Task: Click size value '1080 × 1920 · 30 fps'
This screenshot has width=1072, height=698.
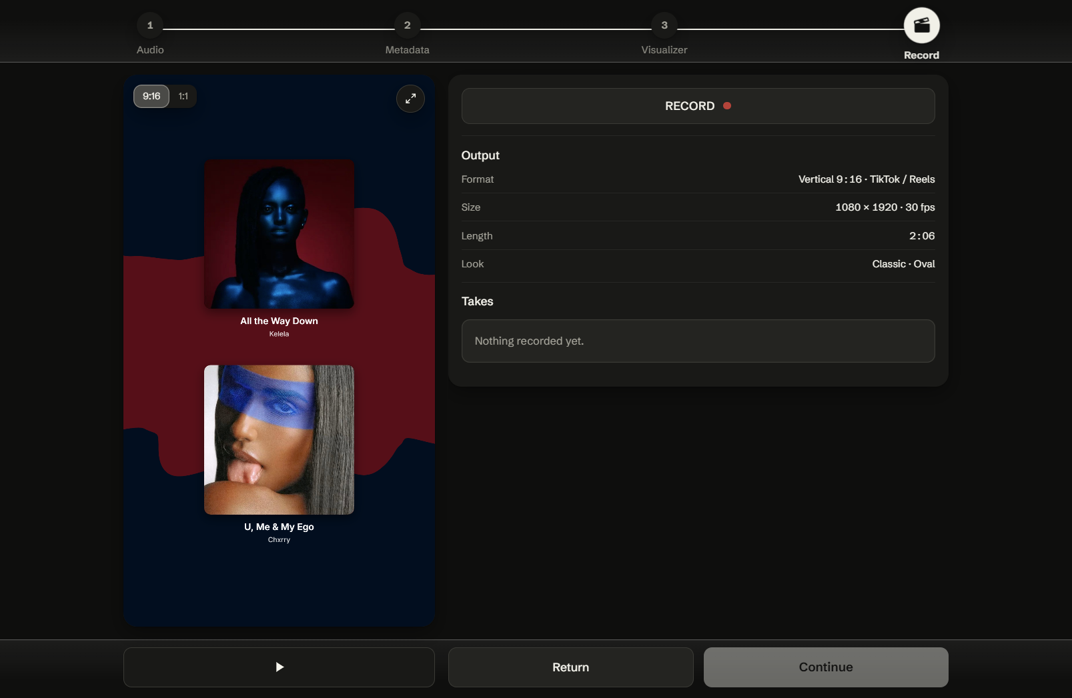Action: pyautogui.click(x=885, y=207)
